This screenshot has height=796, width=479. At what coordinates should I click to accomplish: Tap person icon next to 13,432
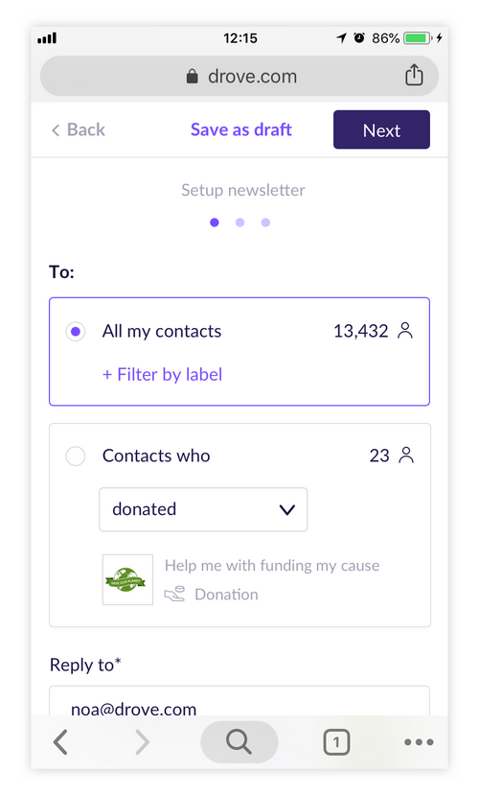[405, 331]
